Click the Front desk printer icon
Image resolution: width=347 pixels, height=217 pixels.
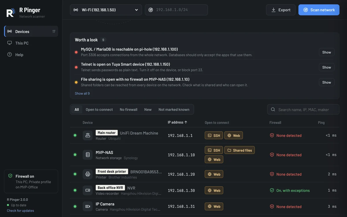[x=88, y=174]
